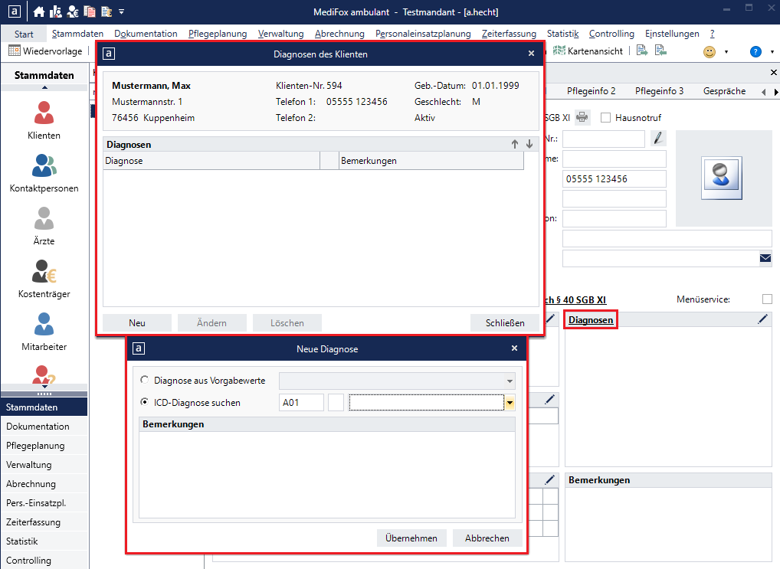Click the printer icon beside Hausnotruf
780x569 pixels.
click(x=583, y=117)
